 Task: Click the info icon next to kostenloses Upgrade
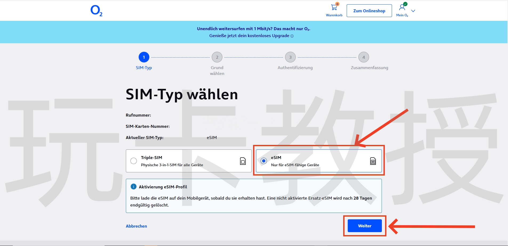tap(292, 36)
